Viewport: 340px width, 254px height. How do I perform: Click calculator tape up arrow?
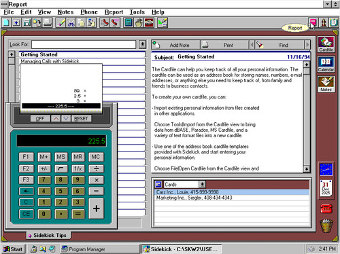pos(56,119)
